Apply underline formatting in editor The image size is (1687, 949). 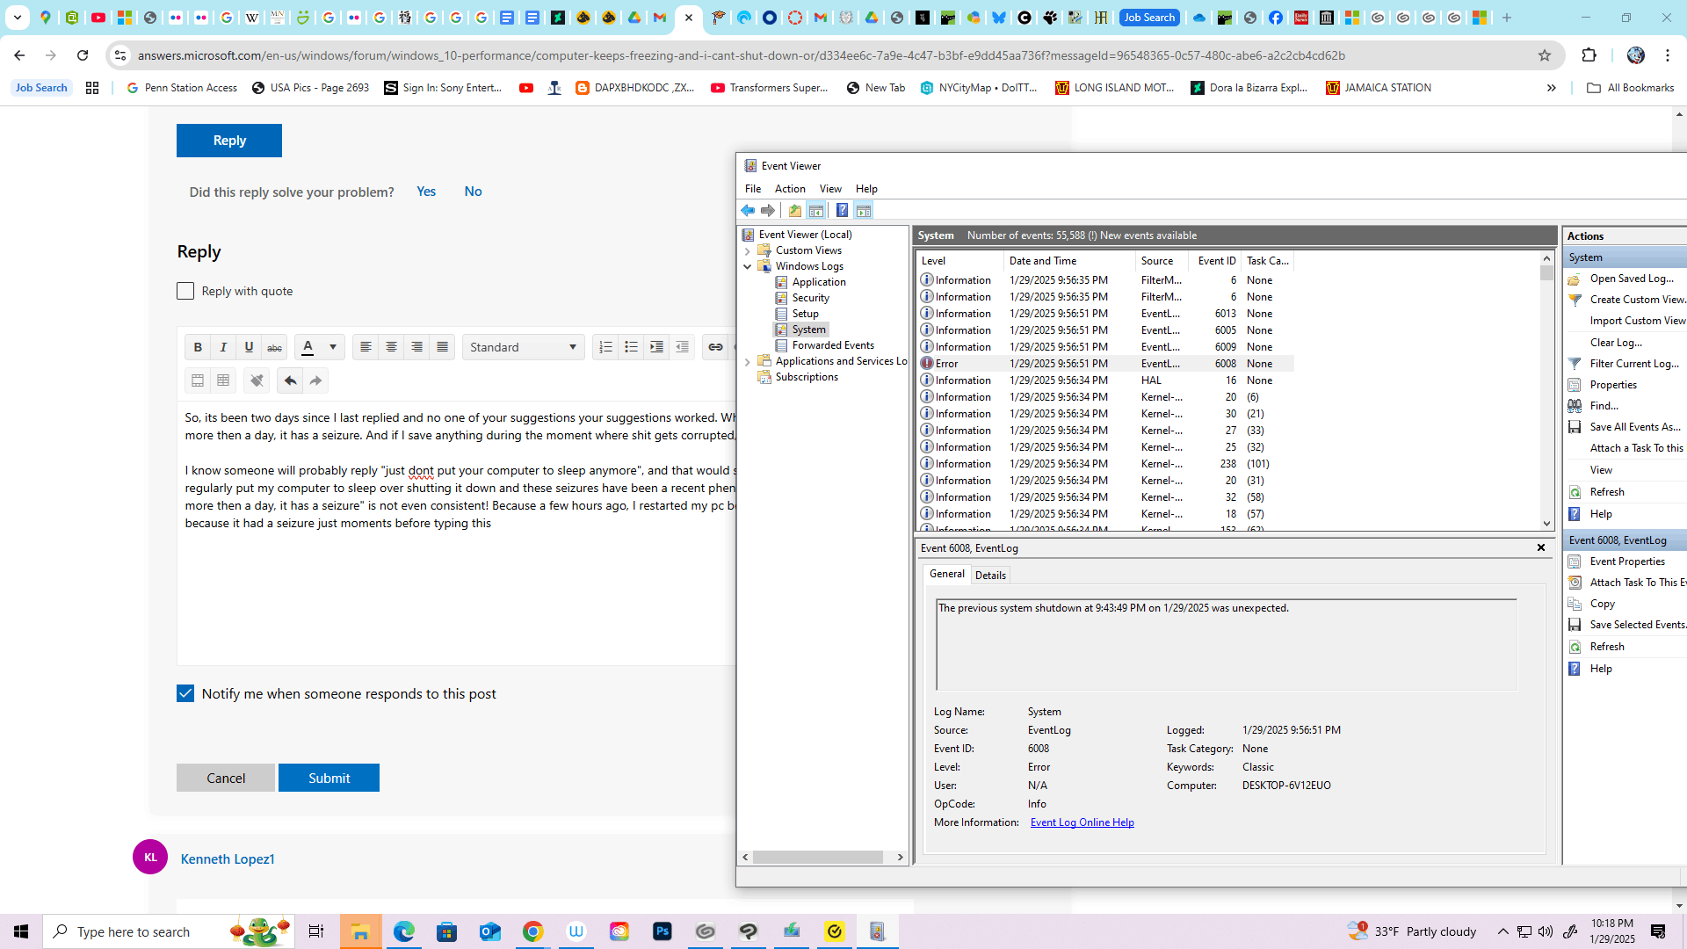[249, 347]
